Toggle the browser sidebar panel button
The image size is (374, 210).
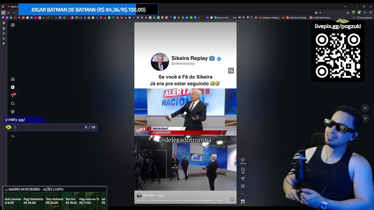pos(4,13)
